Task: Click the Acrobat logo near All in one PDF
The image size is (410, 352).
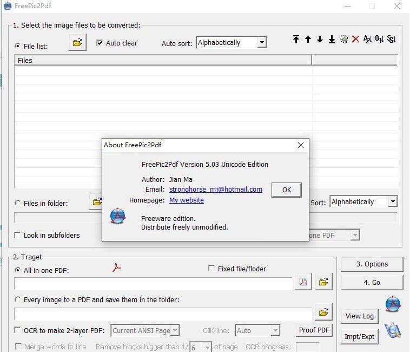Action: click(x=117, y=268)
